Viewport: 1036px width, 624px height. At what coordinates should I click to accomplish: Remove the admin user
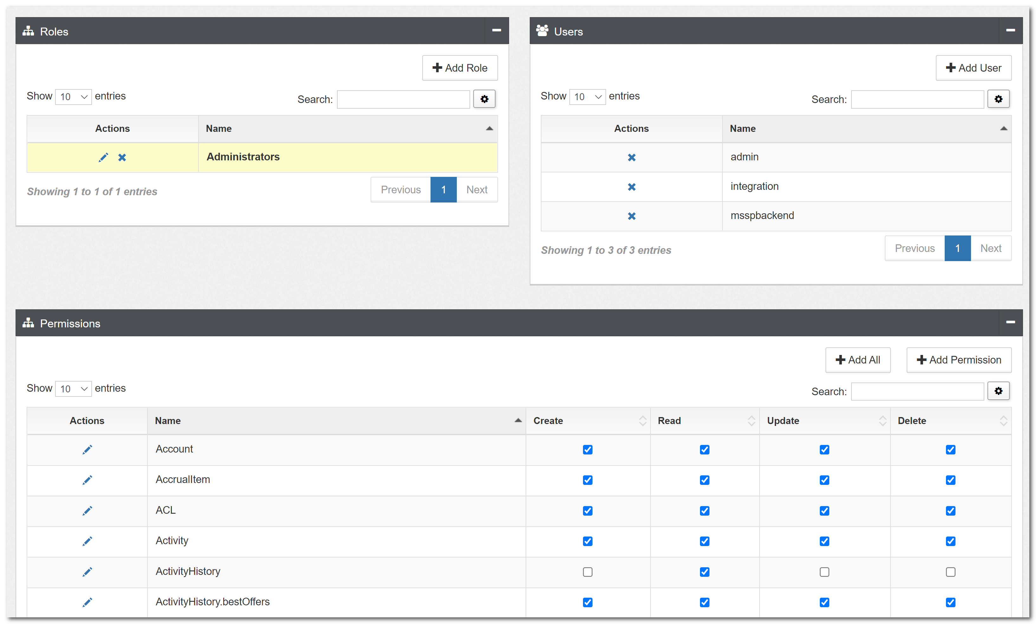pos(631,158)
